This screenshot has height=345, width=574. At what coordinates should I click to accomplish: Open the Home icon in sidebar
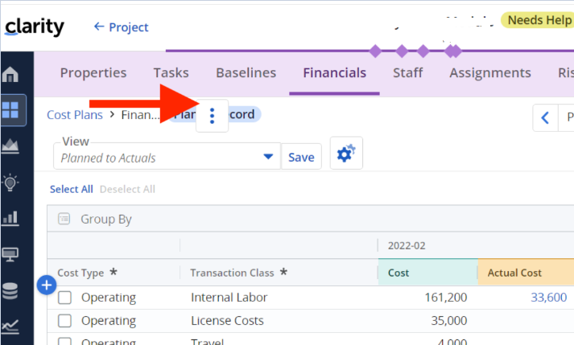(x=11, y=75)
